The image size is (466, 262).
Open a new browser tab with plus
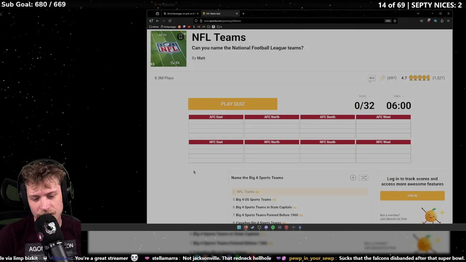pyautogui.click(x=244, y=13)
